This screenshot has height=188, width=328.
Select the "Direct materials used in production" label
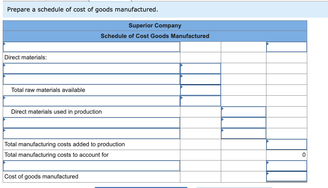(56, 112)
